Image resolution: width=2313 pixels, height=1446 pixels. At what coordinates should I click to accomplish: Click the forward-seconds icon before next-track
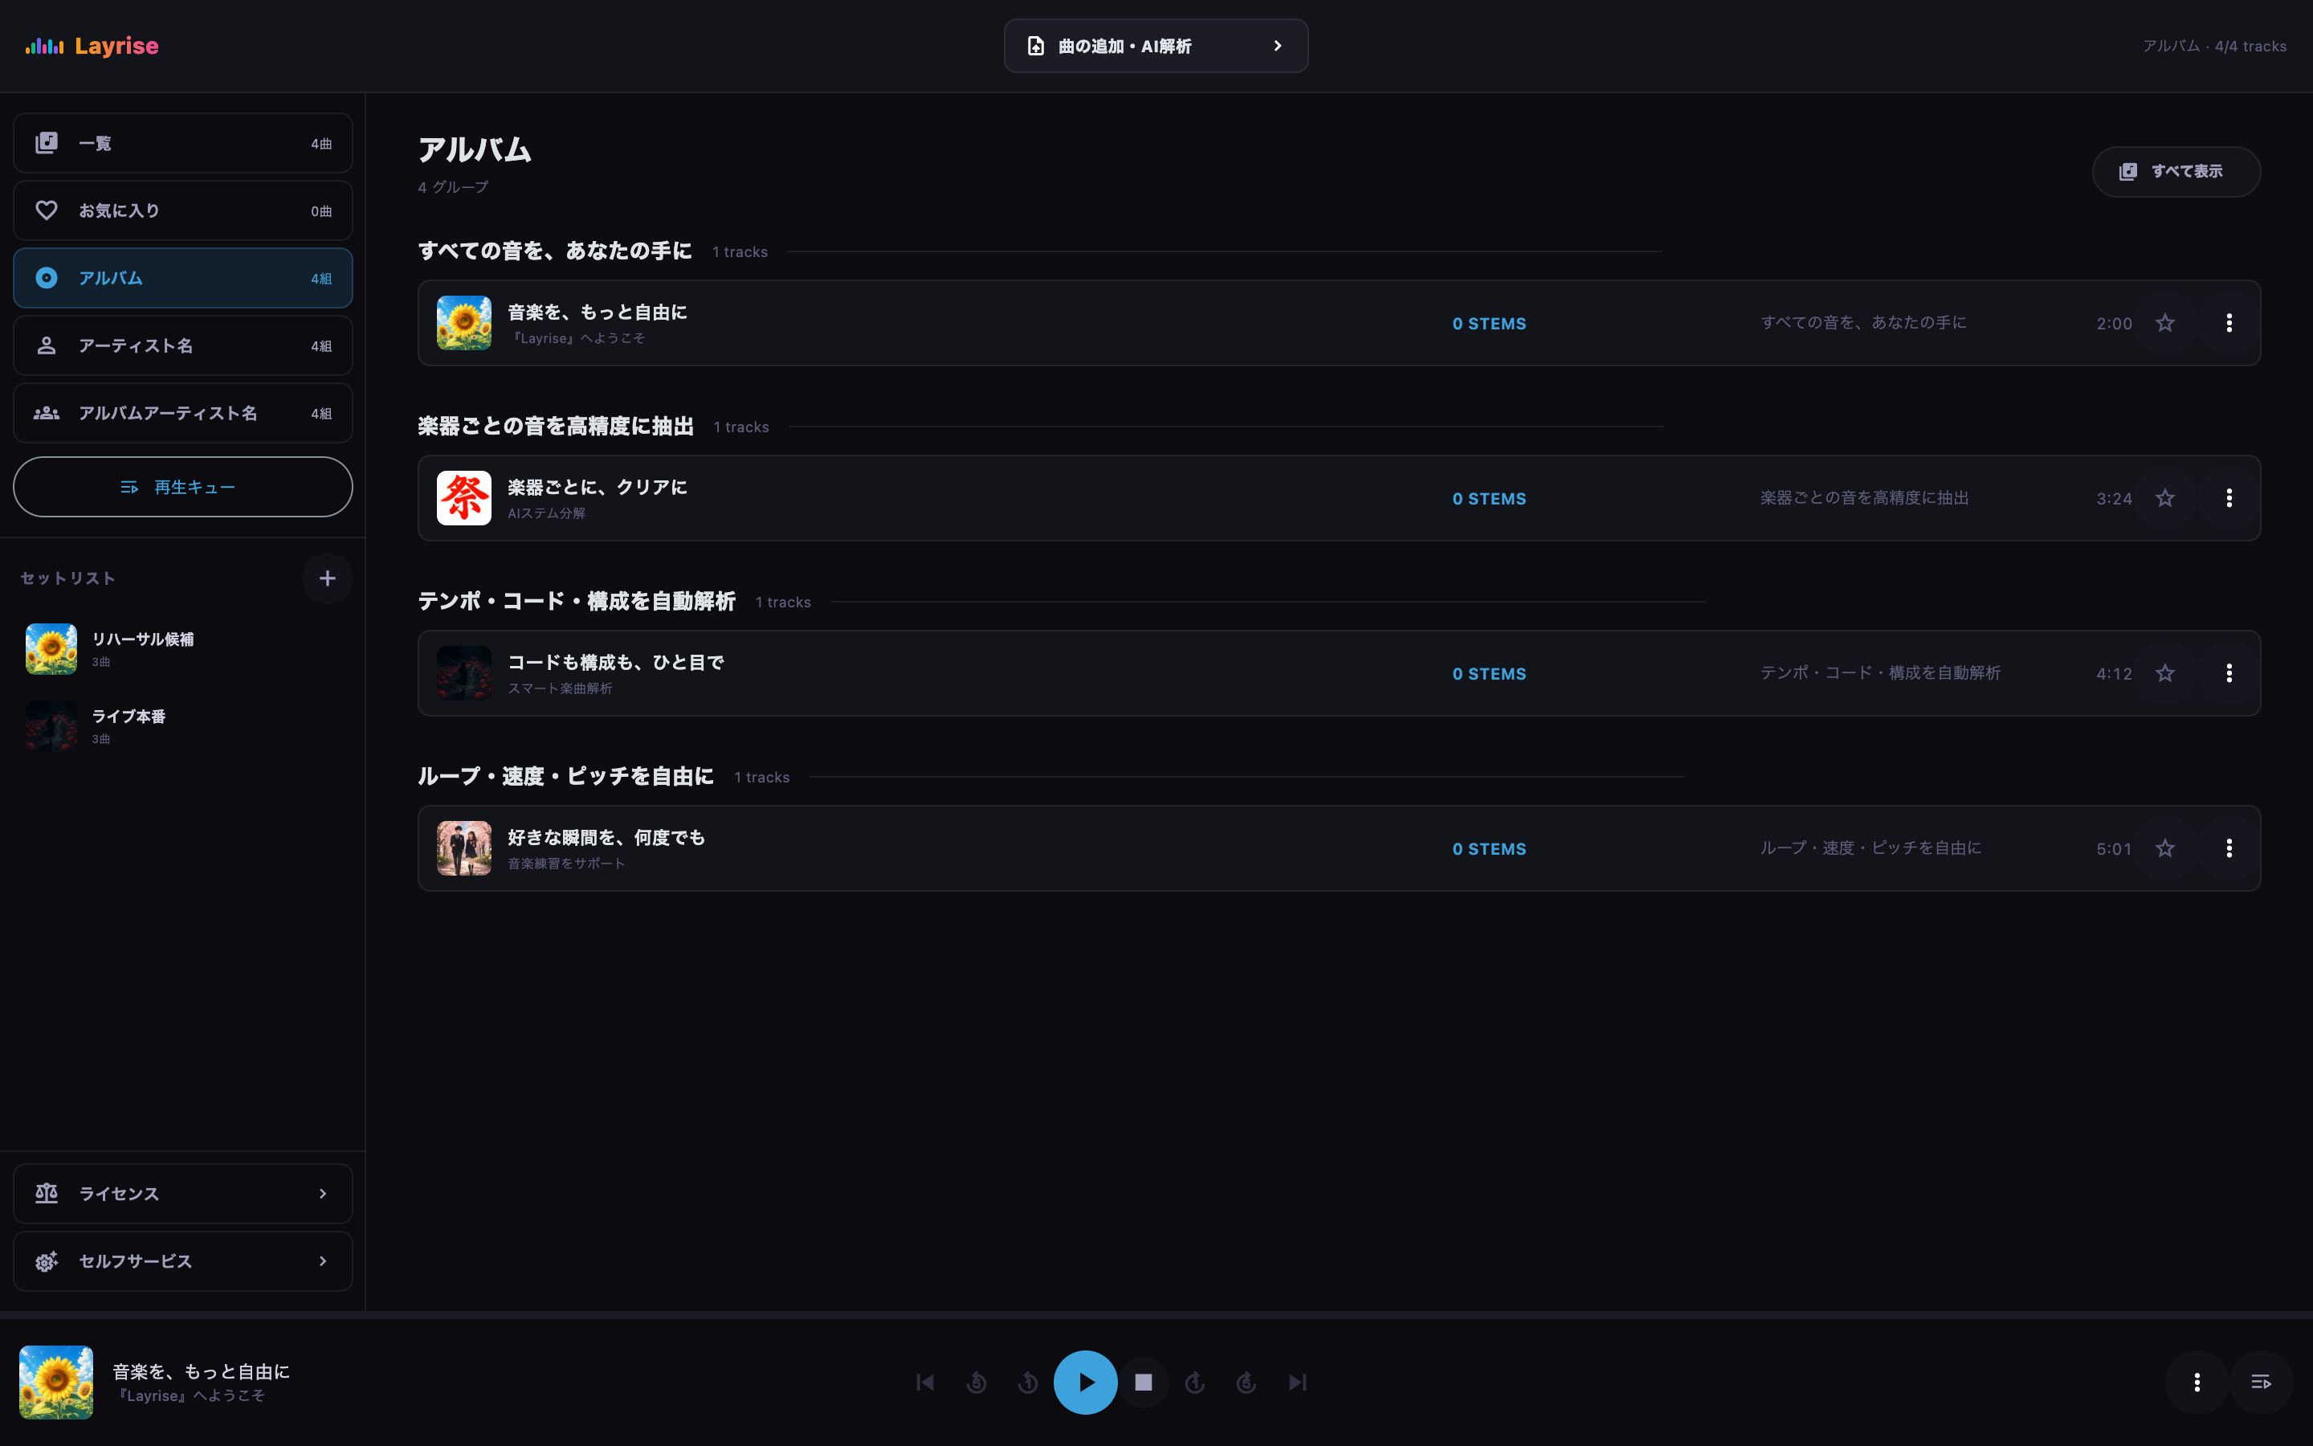point(1246,1382)
